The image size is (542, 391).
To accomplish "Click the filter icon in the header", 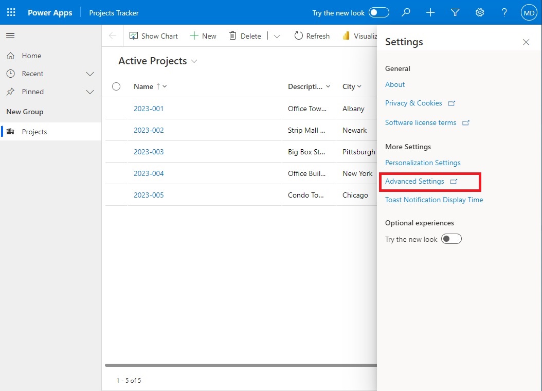I will click(x=455, y=12).
